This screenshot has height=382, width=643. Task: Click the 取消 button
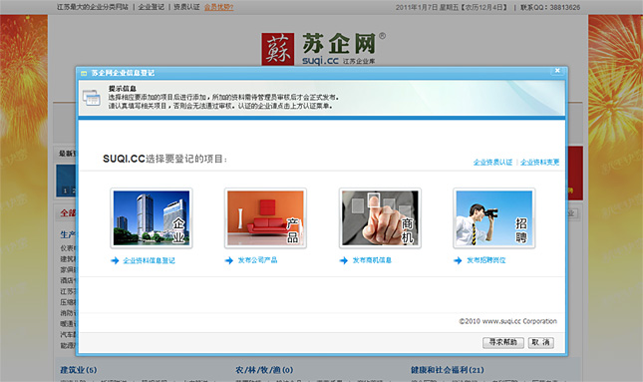[x=540, y=343]
